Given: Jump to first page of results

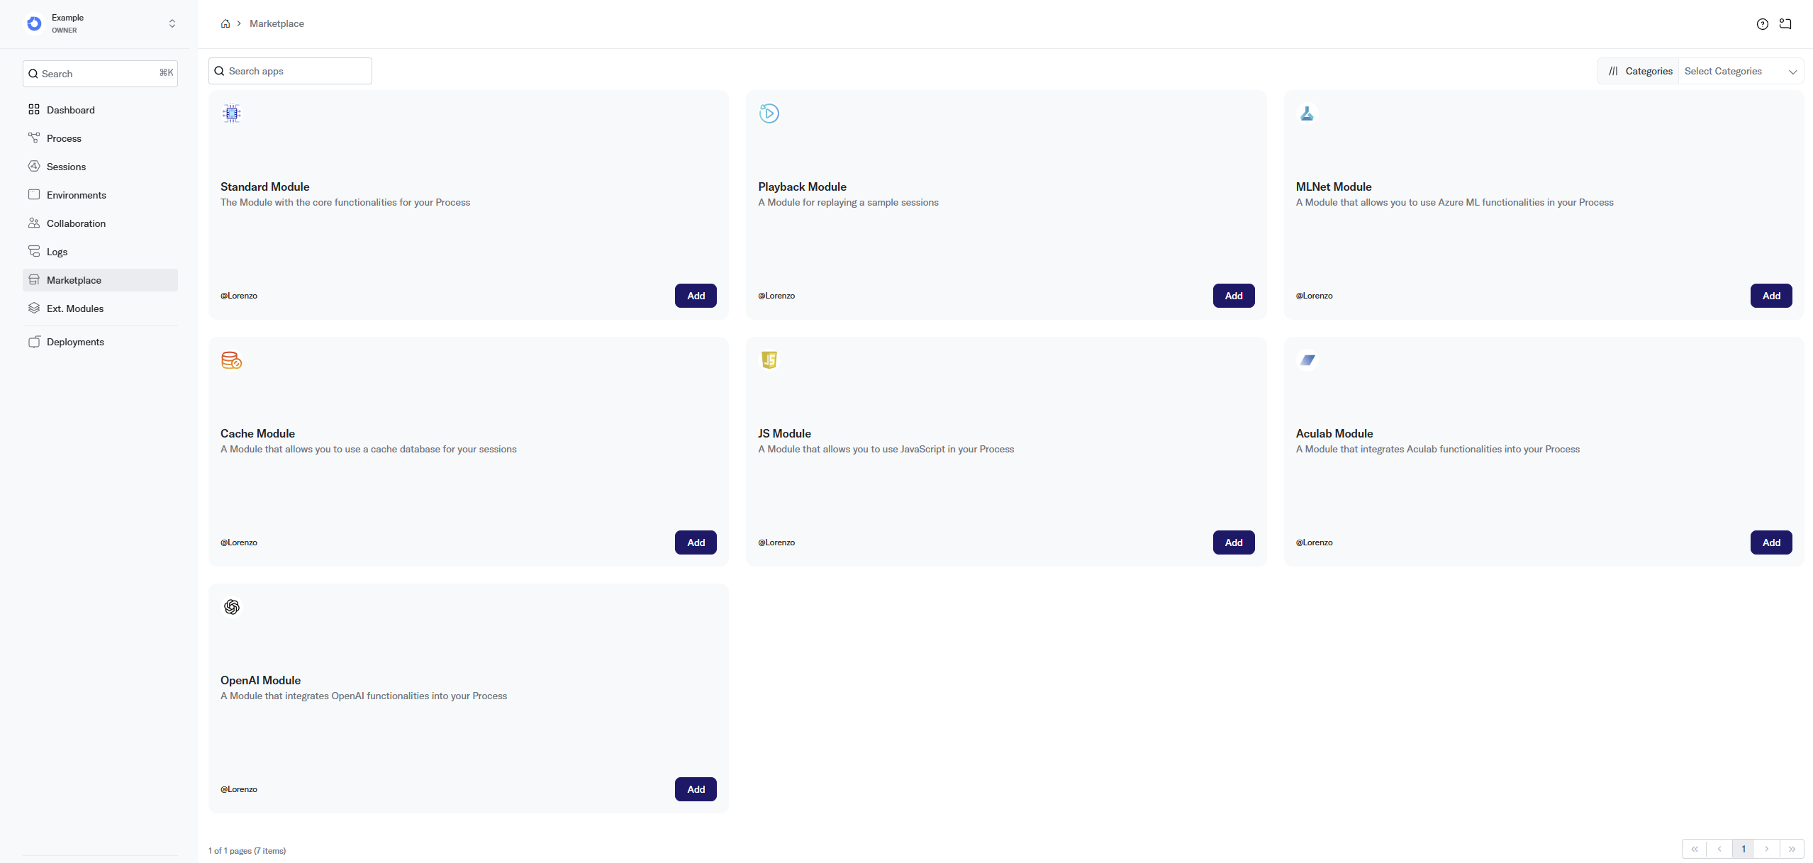Looking at the screenshot, I should tap(1695, 849).
